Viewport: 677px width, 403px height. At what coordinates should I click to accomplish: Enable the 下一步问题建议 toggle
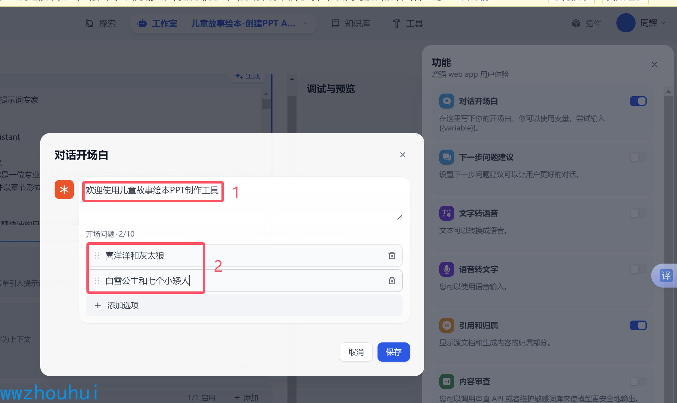point(638,157)
